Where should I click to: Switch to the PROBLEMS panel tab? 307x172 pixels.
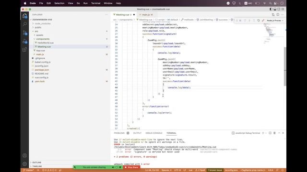(x=119, y=133)
